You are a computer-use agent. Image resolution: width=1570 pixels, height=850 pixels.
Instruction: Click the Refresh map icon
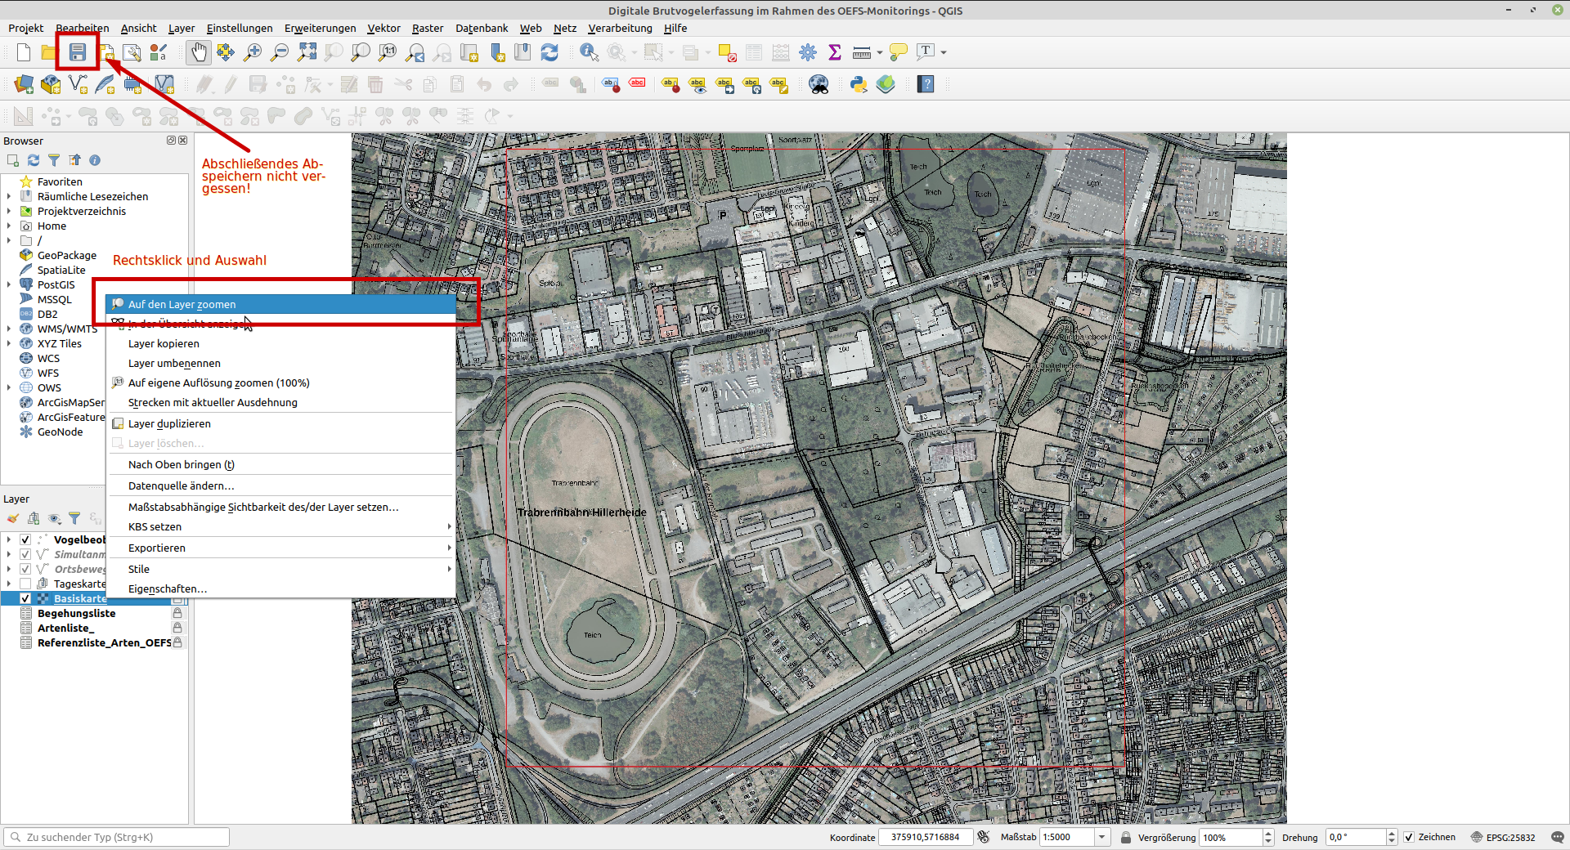(549, 52)
